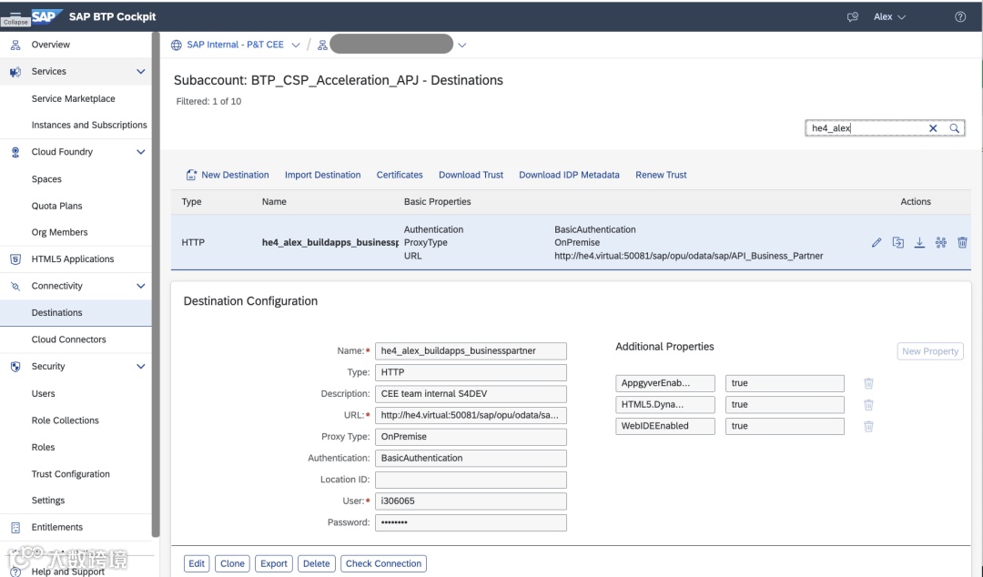The image size is (983, 577).
Task: Open Trust Configuration in sidebar
Action: click(x=71, y=474)
